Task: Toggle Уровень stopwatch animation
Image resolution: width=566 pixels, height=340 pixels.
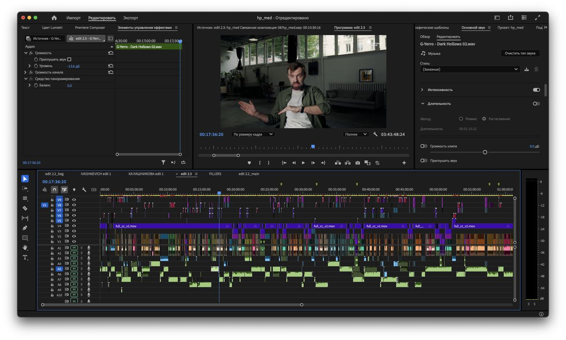Action: [x=36, y=66]
